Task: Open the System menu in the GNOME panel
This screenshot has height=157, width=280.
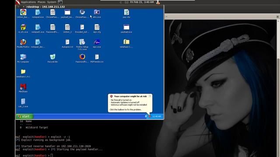Action: pyautogui.click(x=52, y=2)
